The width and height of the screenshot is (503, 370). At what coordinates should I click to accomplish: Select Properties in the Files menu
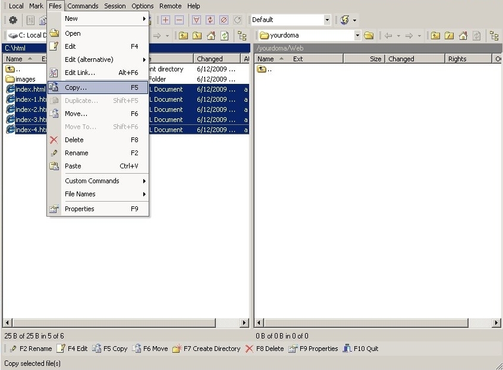point(98,209)
